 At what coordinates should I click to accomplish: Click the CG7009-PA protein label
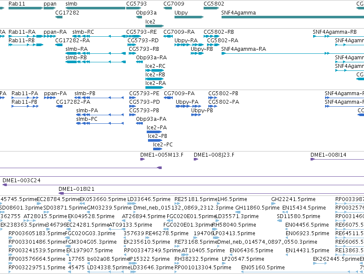(179, 93)
